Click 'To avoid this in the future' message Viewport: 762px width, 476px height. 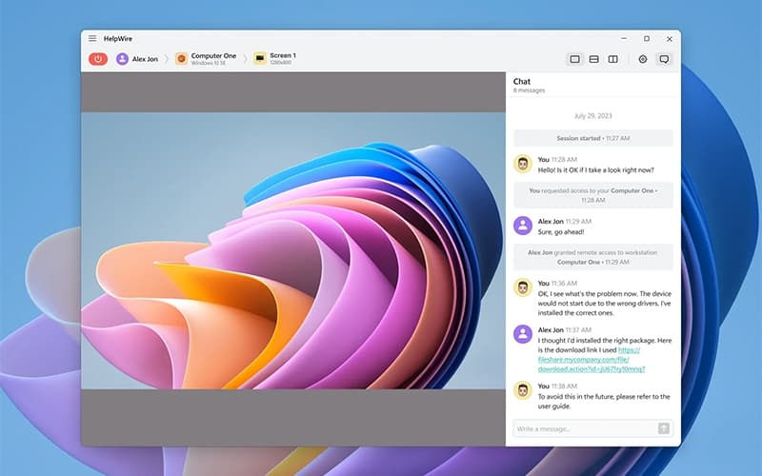604,401
